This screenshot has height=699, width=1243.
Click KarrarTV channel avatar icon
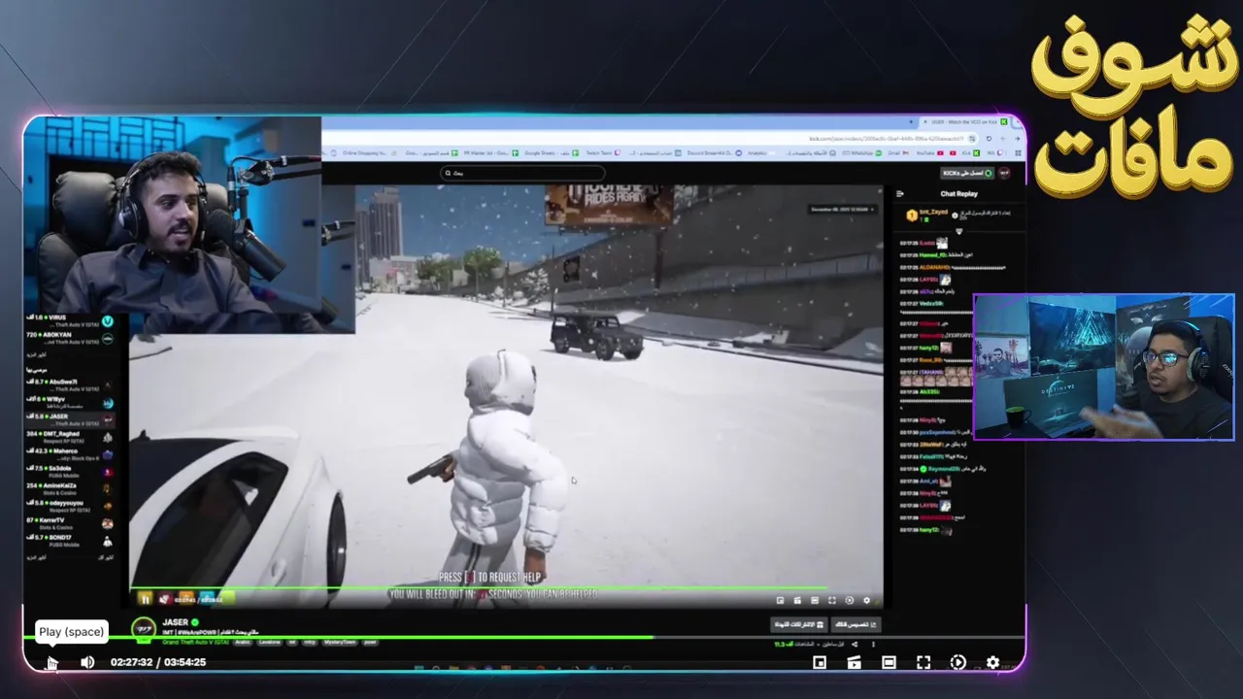[108, 523]
